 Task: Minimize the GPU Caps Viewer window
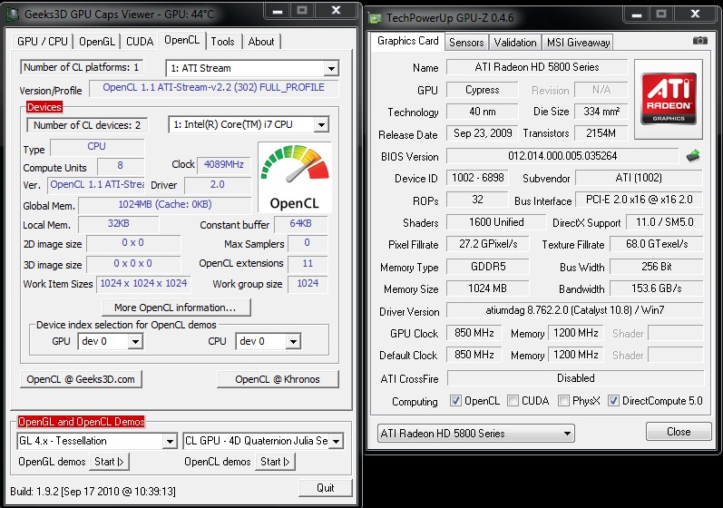278,12
